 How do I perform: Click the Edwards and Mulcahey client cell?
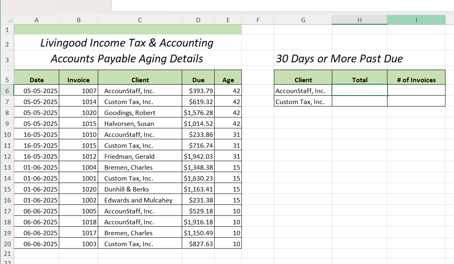[x=140, y=200]
